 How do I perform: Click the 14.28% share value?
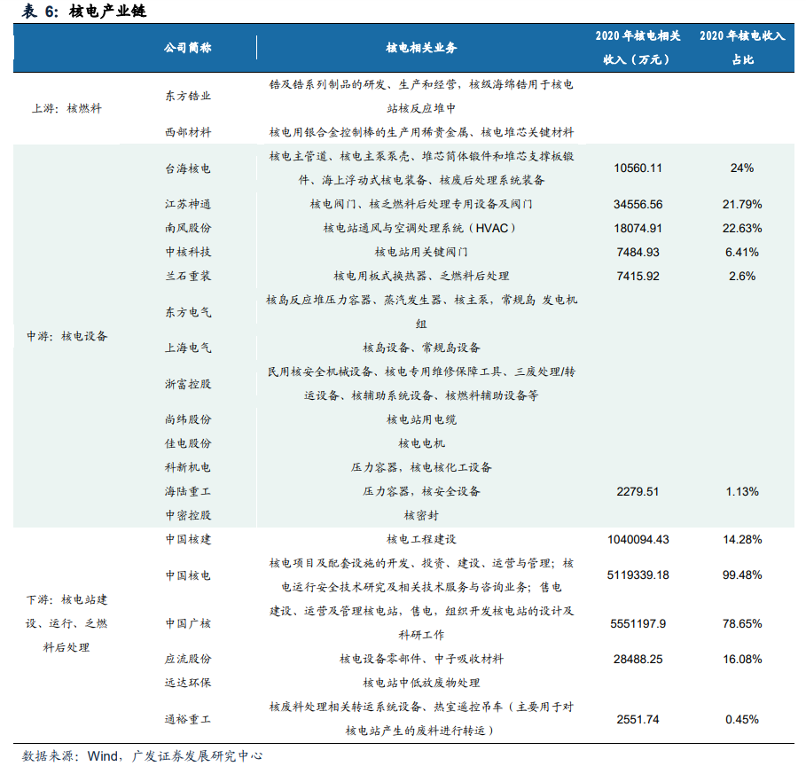742,539
